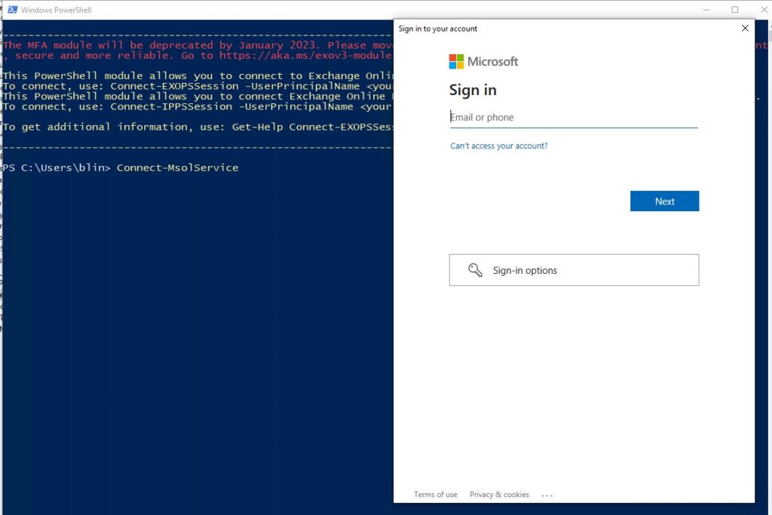Screen dimensions: 772x515
Task: Click the Windows PowerShell title bar icon
Action: coord(12,10)
